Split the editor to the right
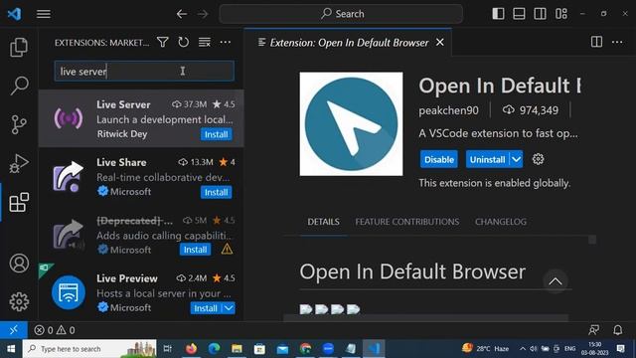This screenshot has width=636, height=358. [596, 42]
